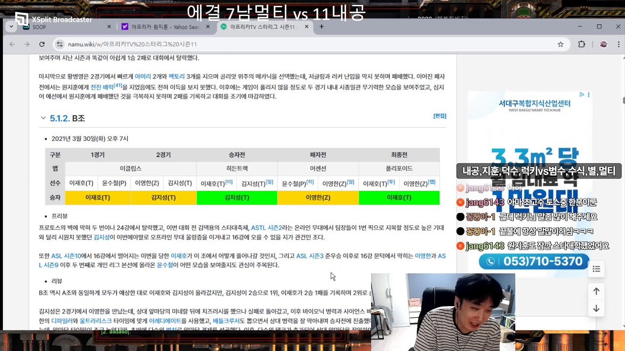Open a new browser tab
The image size is (625, 351).
(x=321, y=27)
